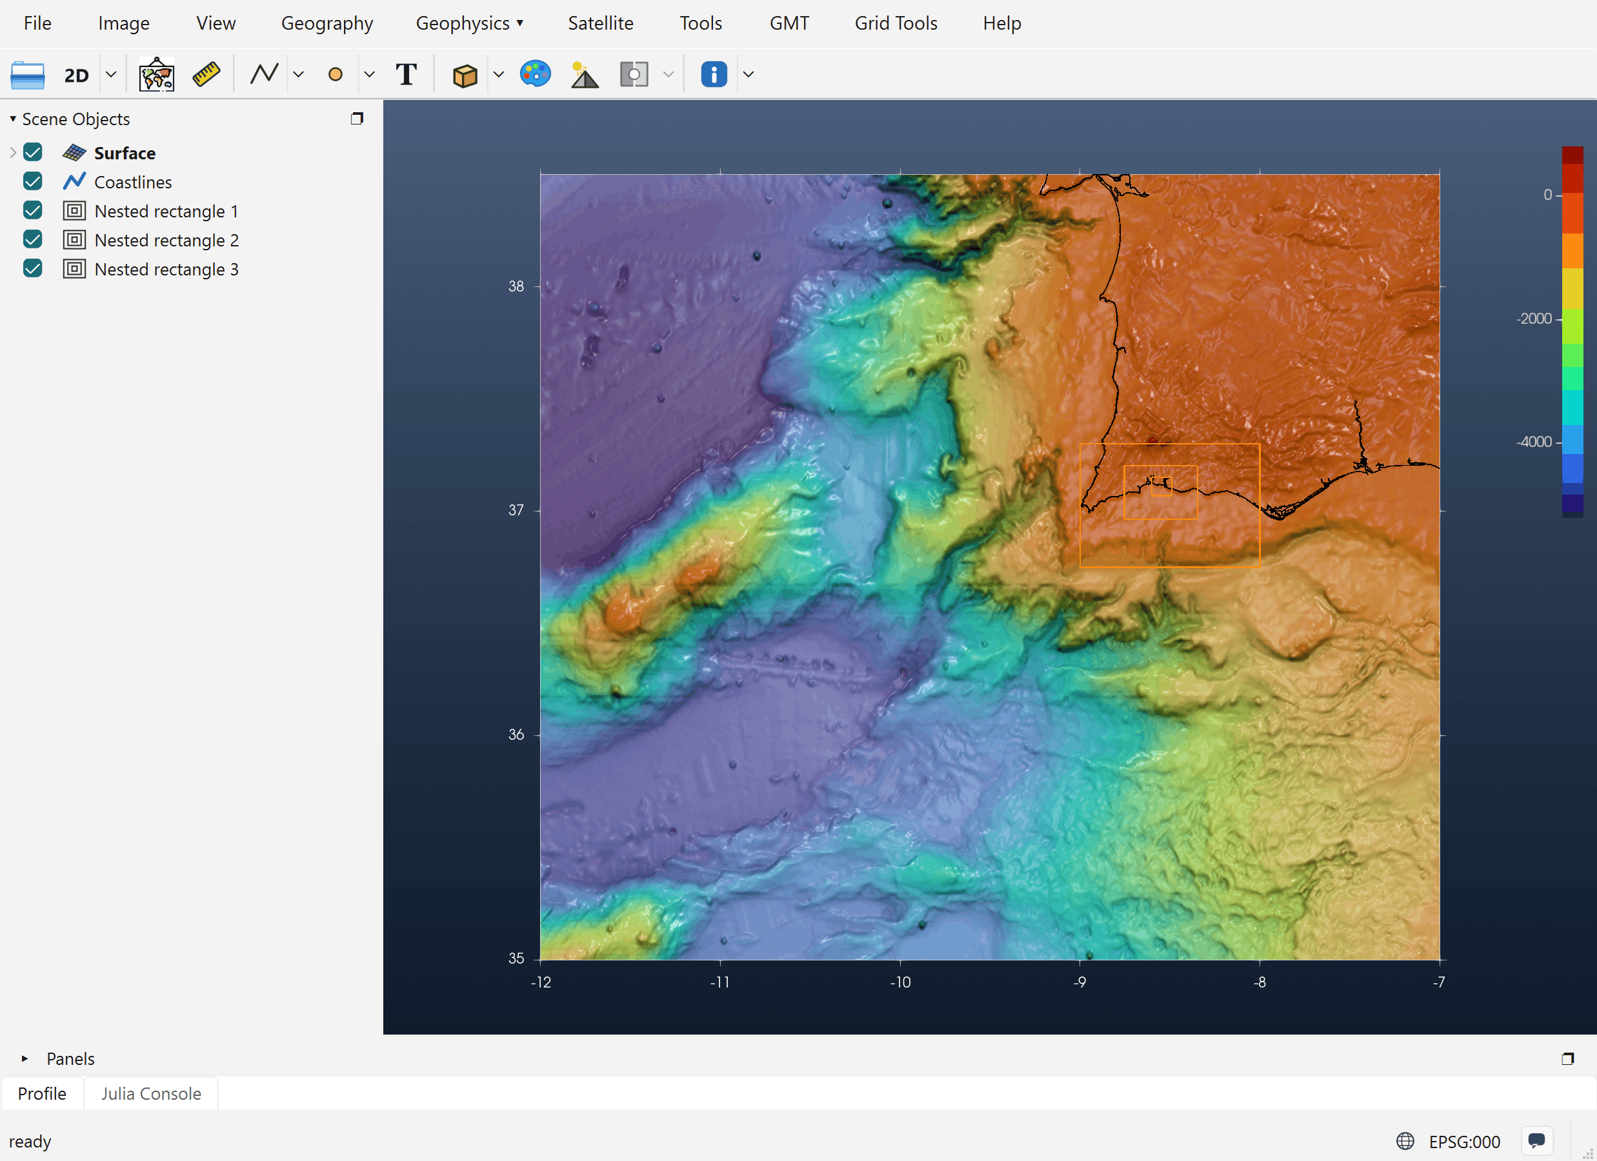Select the polyline draw tool
Screen dimensions: 1597x1161
[x=264, y=74]
